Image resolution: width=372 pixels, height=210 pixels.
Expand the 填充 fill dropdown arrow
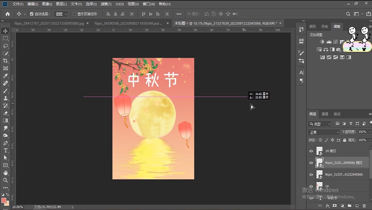[x=370, y=140]
